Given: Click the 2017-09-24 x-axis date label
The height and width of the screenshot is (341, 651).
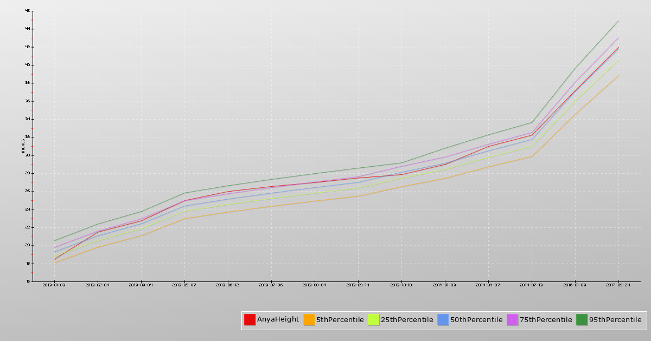Looking at the screenshot, I should click(618, 285).
